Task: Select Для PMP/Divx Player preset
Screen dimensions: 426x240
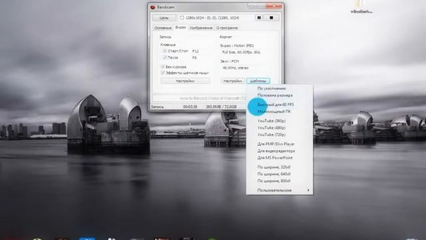Action: click(280, 144)
